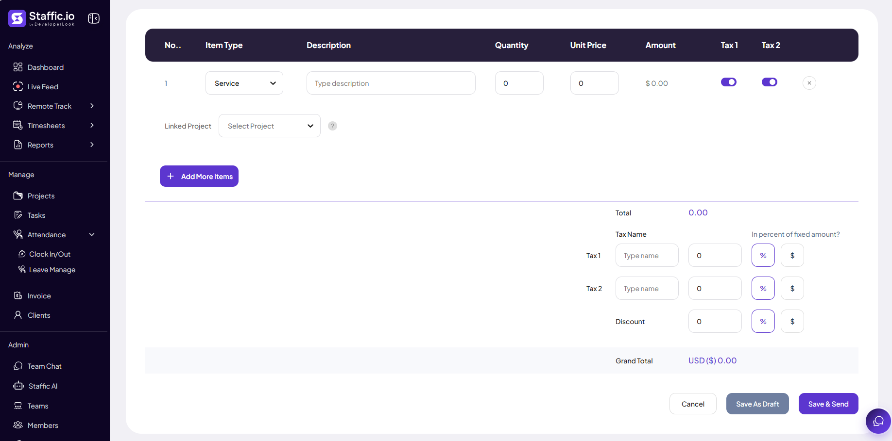The height and width of the screenshot is (441, 892).
Task: Click the Tax 2 value field
Action: pos(715,288)
